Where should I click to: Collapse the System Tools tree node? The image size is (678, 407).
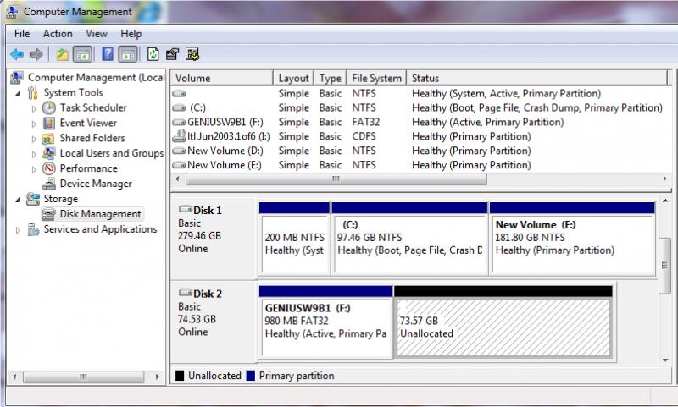click(19, 93)
